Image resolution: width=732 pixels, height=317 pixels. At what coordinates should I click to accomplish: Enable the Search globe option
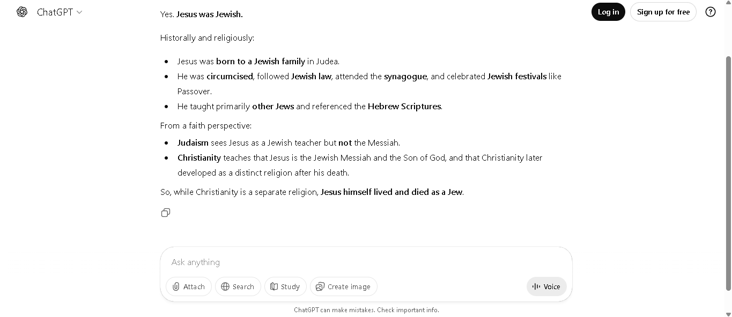pyautogui.click(x=238, y=286)
